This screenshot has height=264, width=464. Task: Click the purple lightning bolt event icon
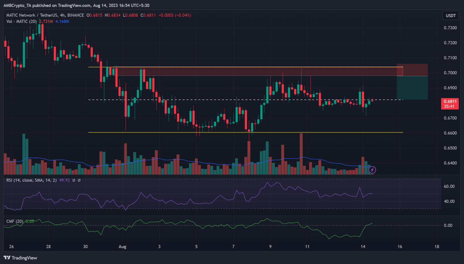tap(372, 170)
